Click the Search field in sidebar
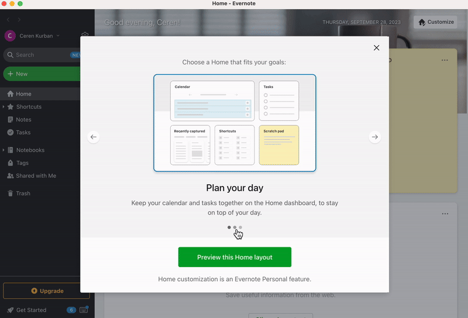 [42, 55]
